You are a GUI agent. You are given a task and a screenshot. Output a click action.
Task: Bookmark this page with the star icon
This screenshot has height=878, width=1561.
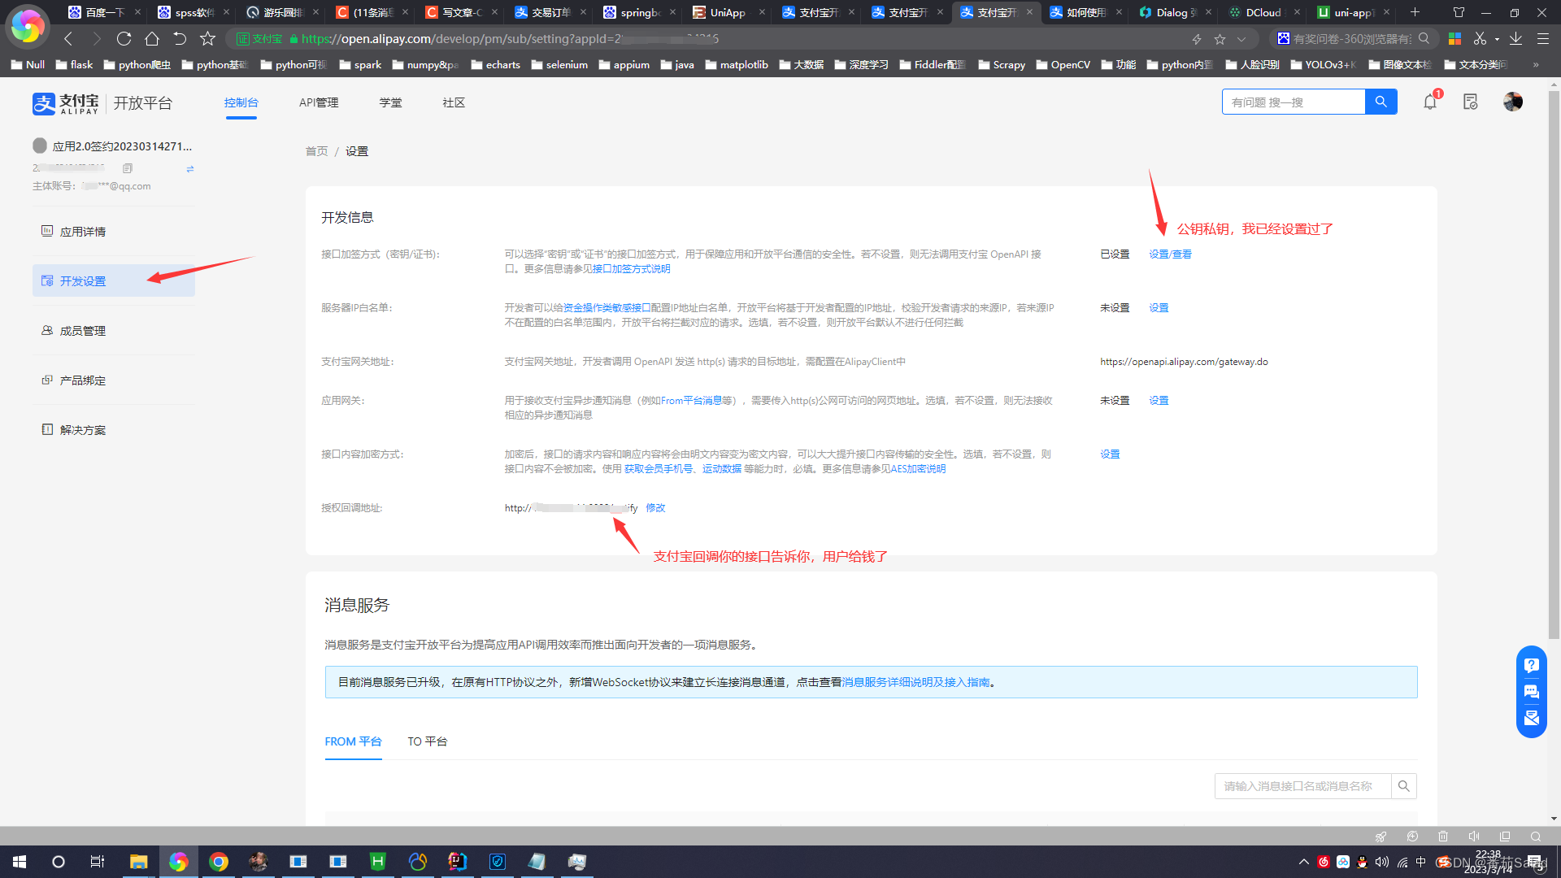[207, 38]
